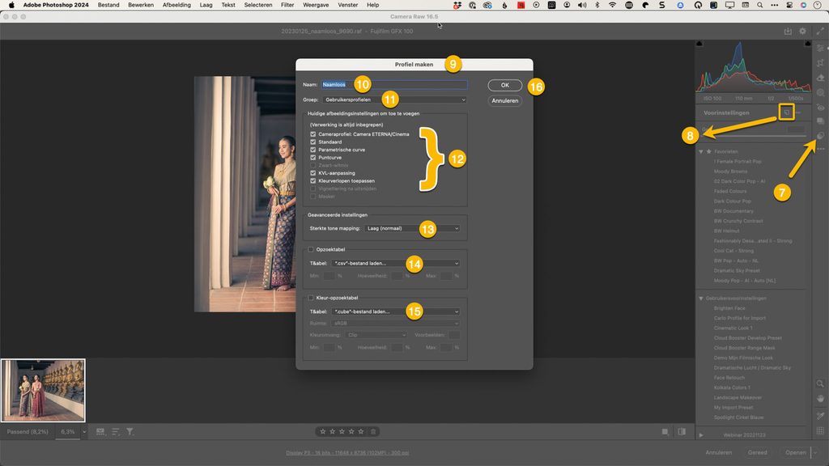Viewport: 829px width, 466px height.
Task: Click Annuleren in Camera Raw bottom bar
Action: (719, 452)
